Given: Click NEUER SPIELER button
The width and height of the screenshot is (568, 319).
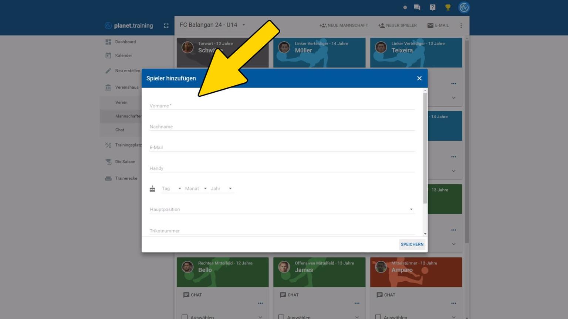Looking at the screenshot, I should [x=398, y=25].
